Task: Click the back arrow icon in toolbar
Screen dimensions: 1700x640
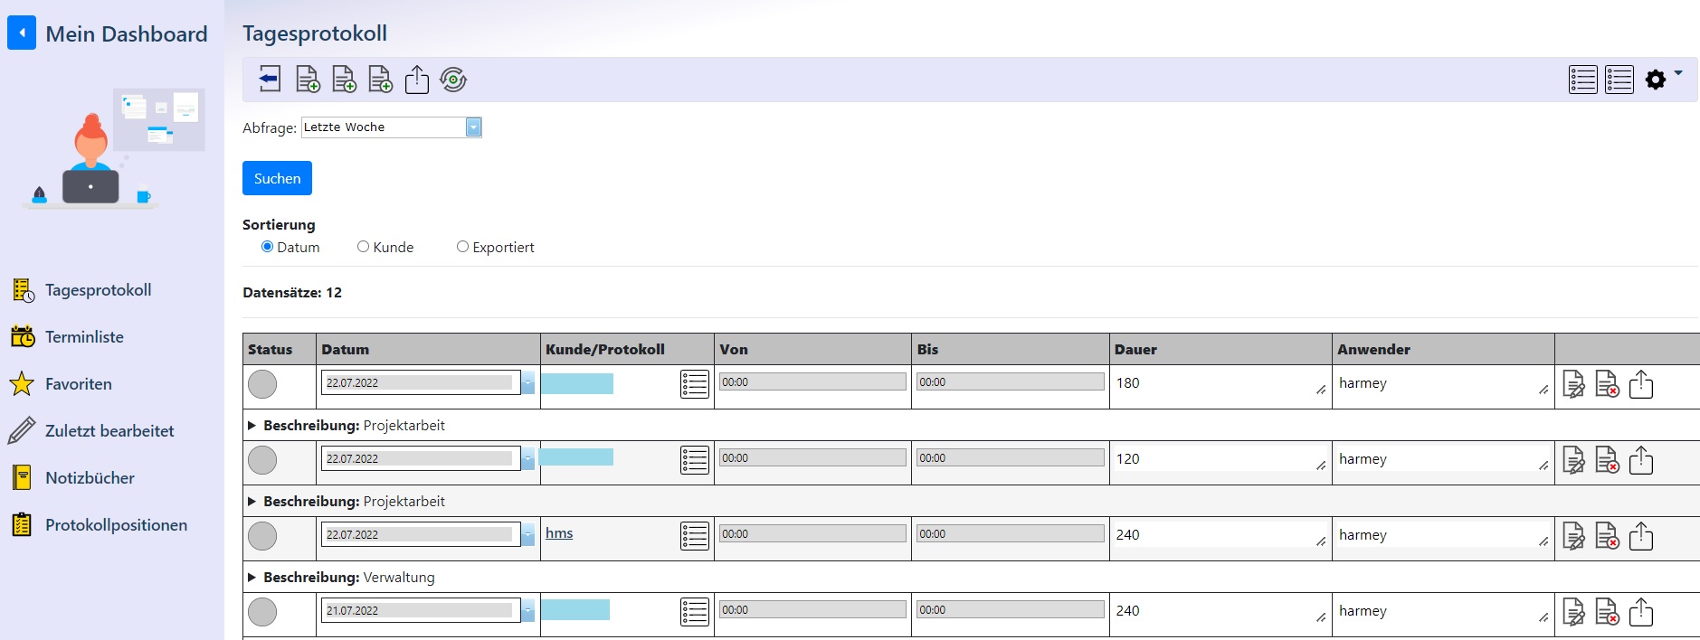Action: click(x=270, y=80)
